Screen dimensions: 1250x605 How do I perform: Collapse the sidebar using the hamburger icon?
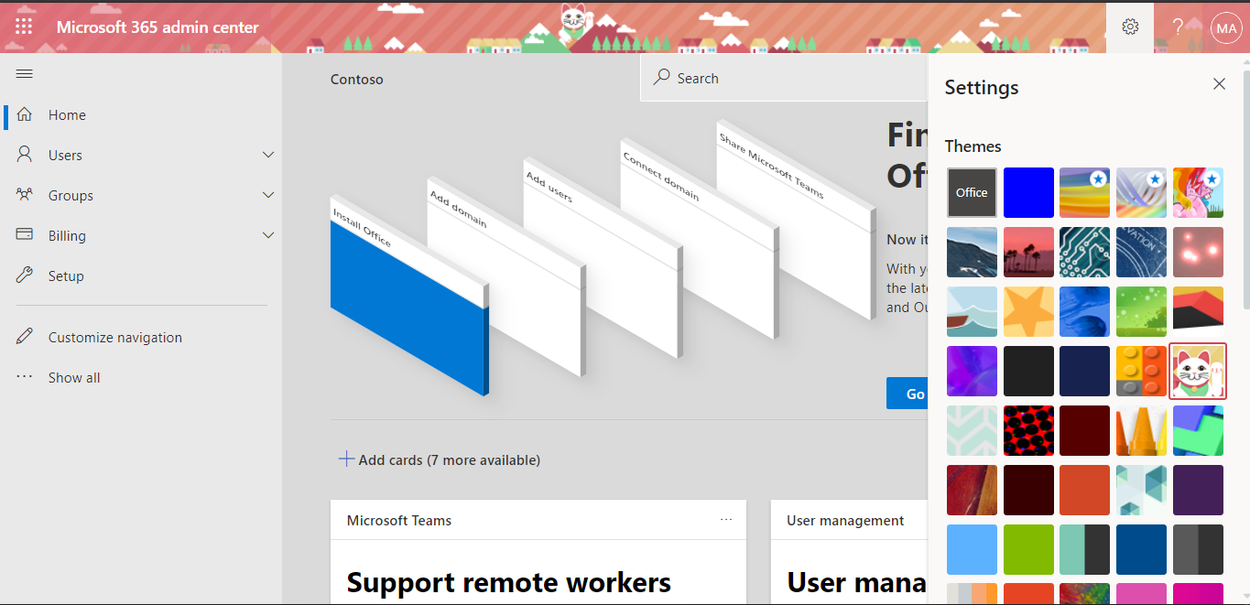(24, 73)
